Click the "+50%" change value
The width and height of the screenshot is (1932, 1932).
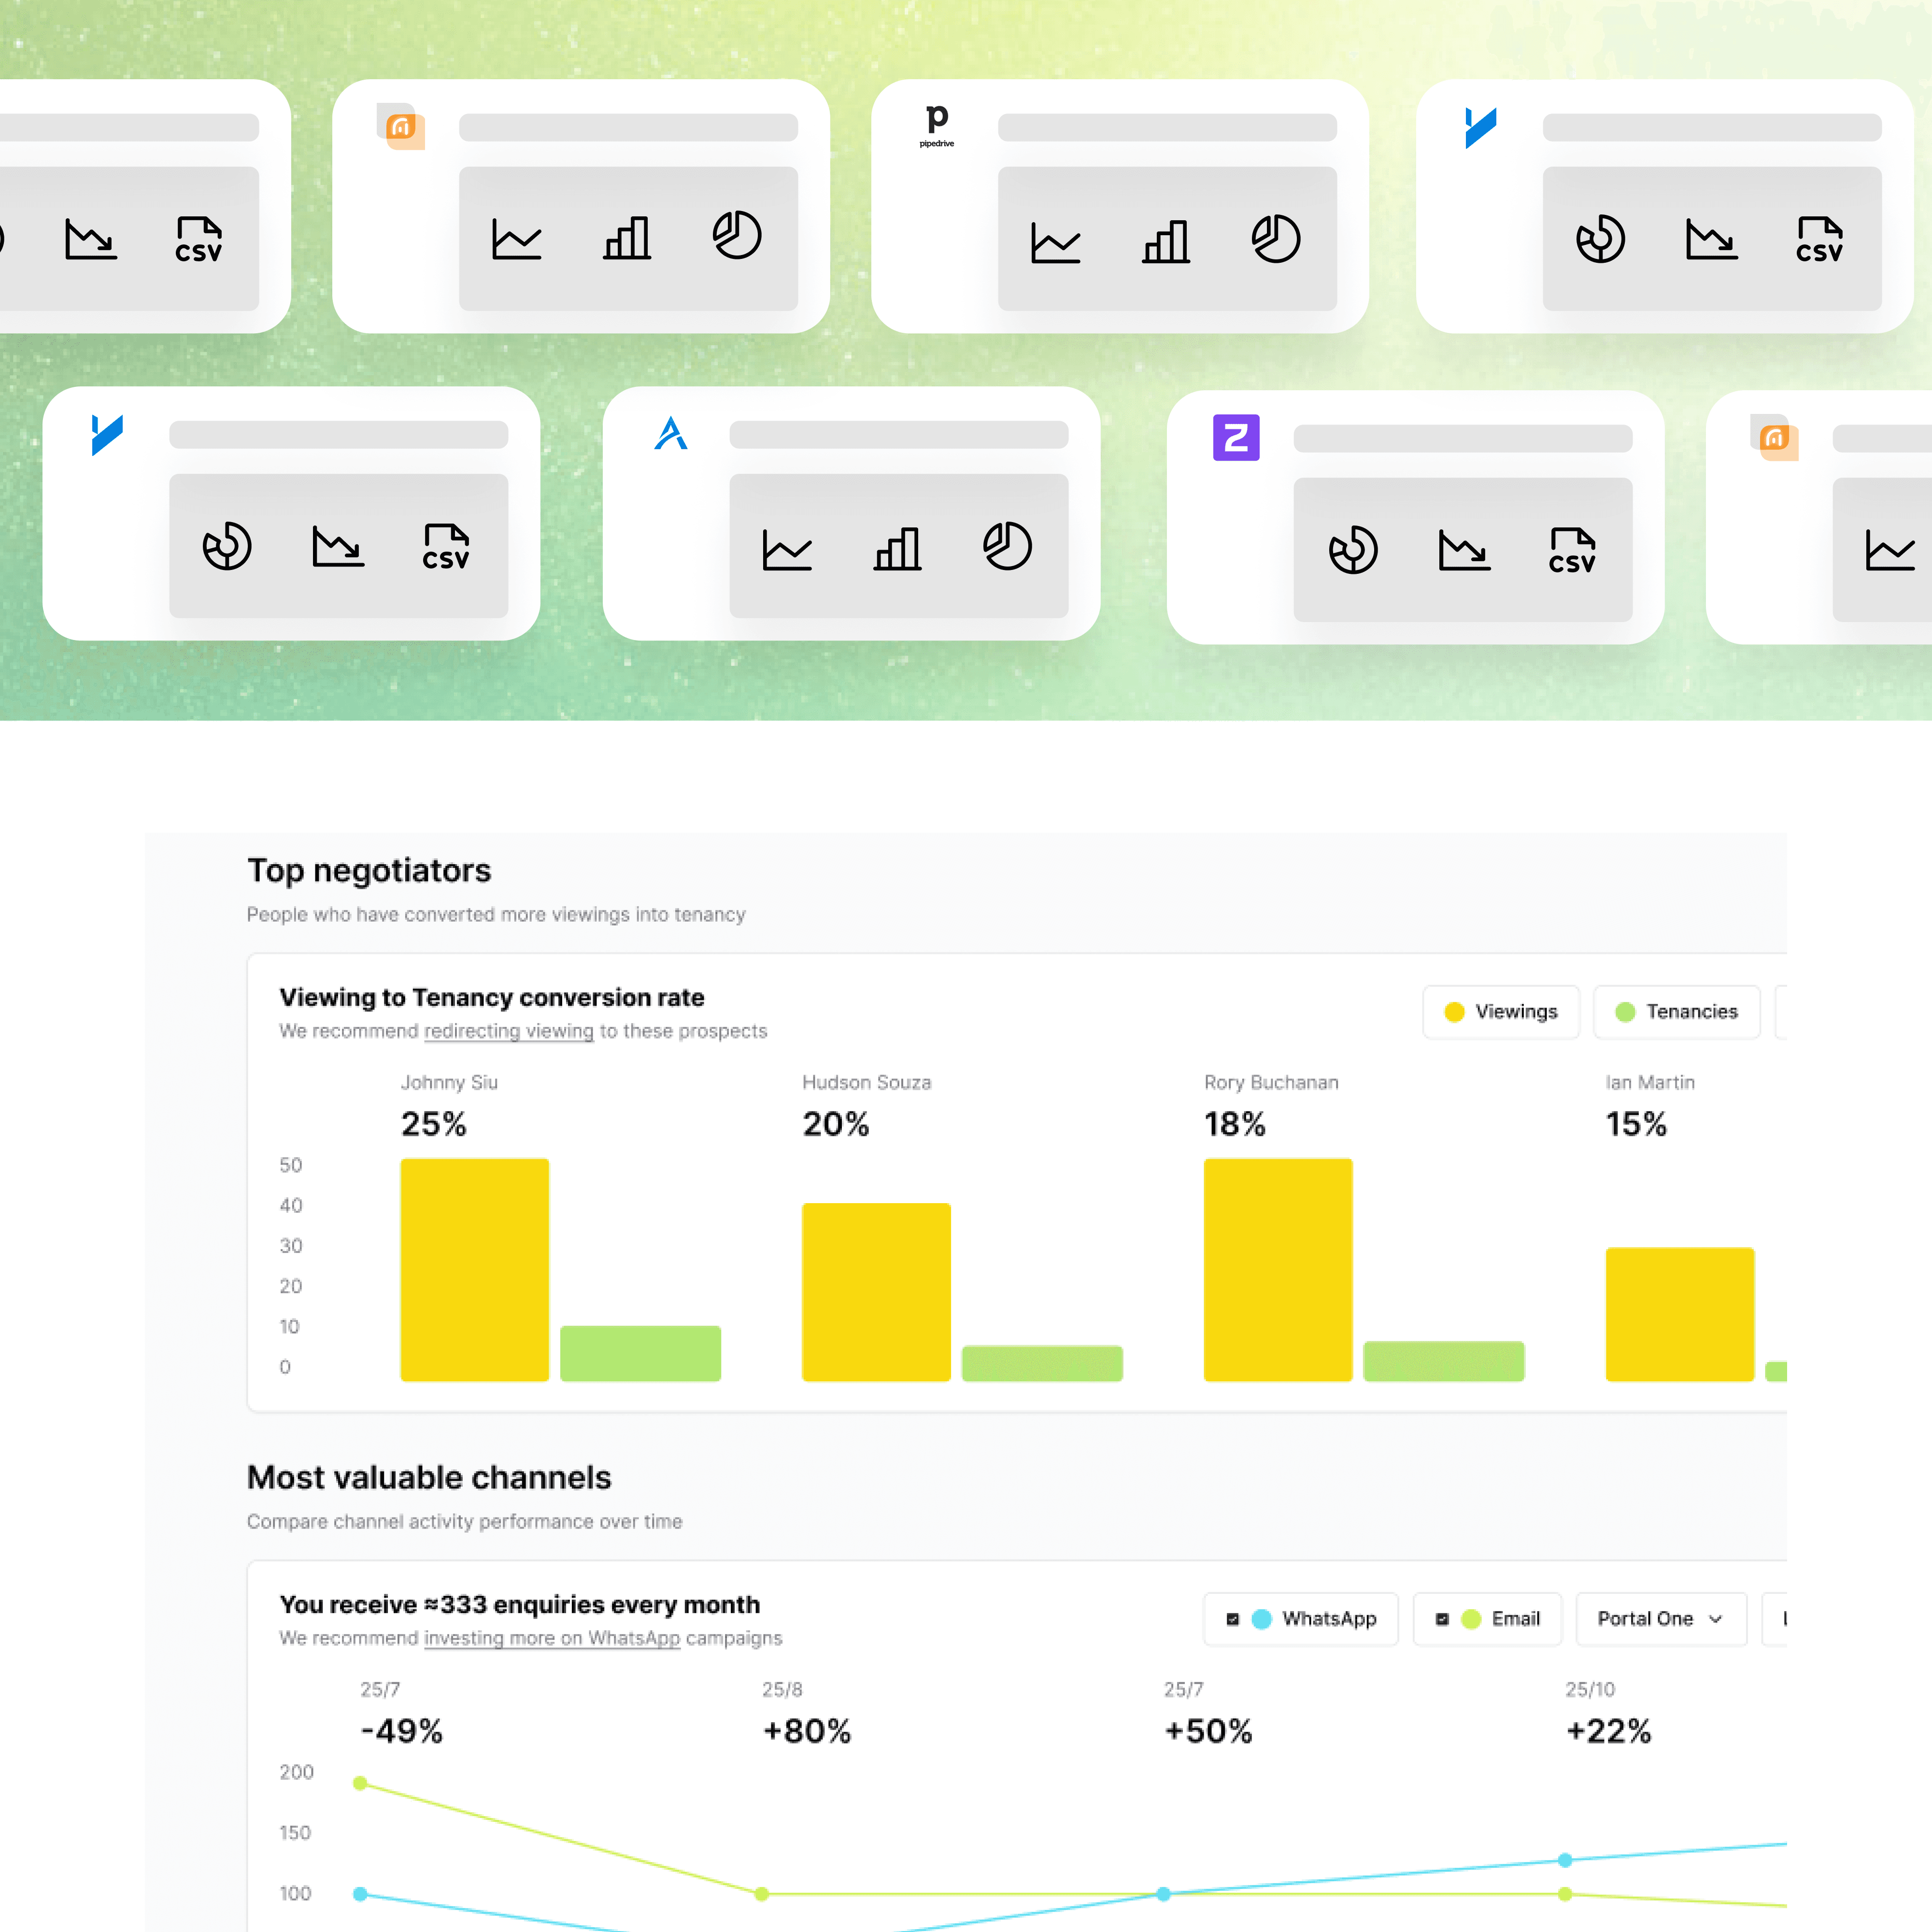pos(1209,1731)
